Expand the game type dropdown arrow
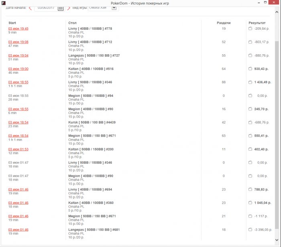Screen dimensions: 281x247 click(x=114, y=8)
